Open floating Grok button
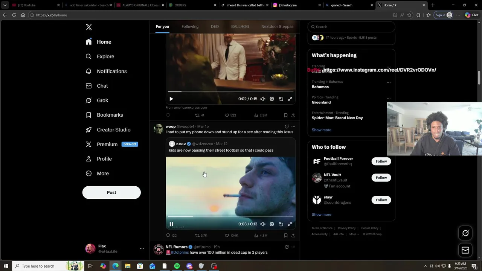482x271 pixels. pos(465,233)
